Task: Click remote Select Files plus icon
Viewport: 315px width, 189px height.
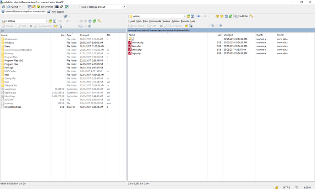Action: coord(212,26)
